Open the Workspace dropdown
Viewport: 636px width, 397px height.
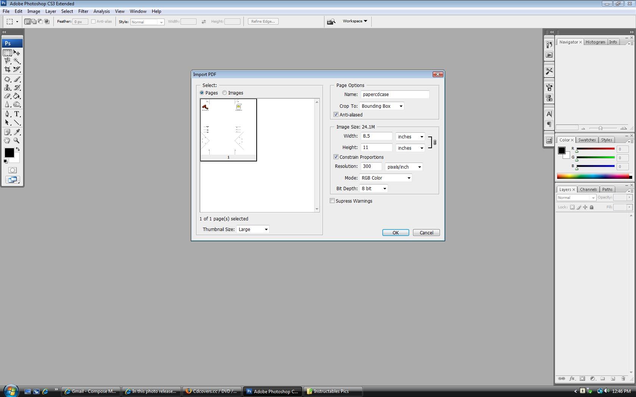point(355,21)
